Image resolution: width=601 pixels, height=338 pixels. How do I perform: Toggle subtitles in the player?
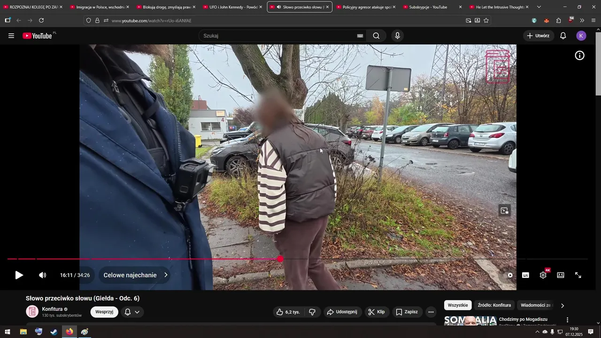[x=525, y=275]
